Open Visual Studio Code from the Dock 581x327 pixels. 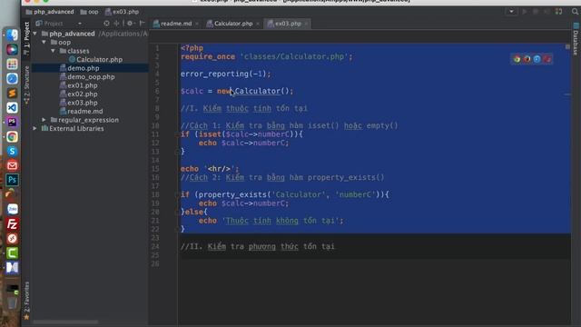(x=12, y=107)
